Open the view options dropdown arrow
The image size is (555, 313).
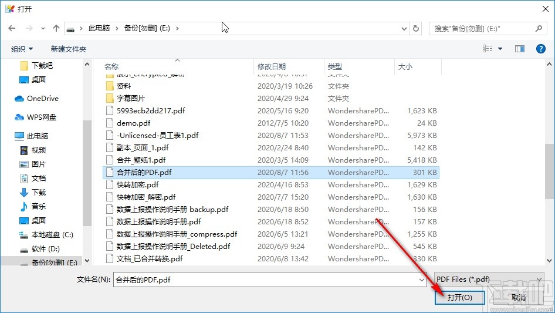click(x=500, y=49)
